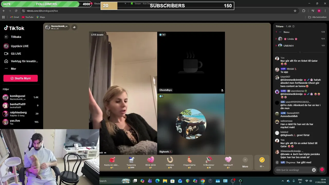
Task: Open the TikTok logo home link
Action: tap(14, 28)
